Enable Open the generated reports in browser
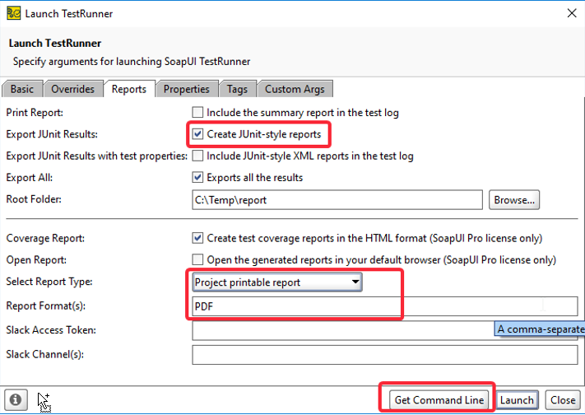 pyautogui.click(x=197, y=259)
